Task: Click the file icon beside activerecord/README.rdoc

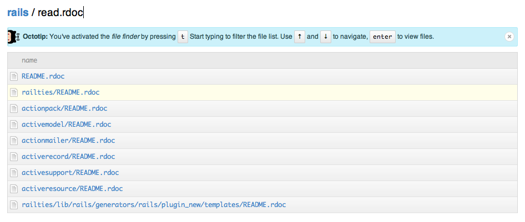Action: pyautogui.click(x=14, y=157)
